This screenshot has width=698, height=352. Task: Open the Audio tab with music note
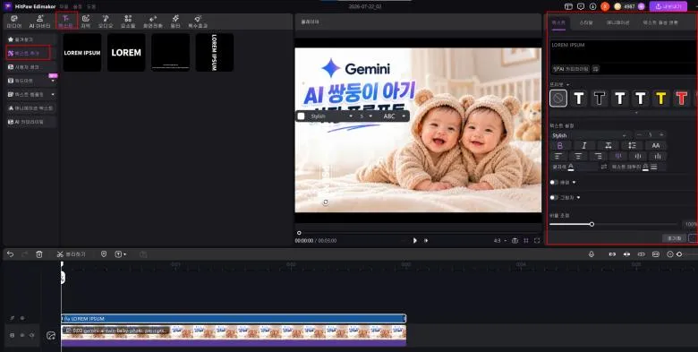click(106, 21)
